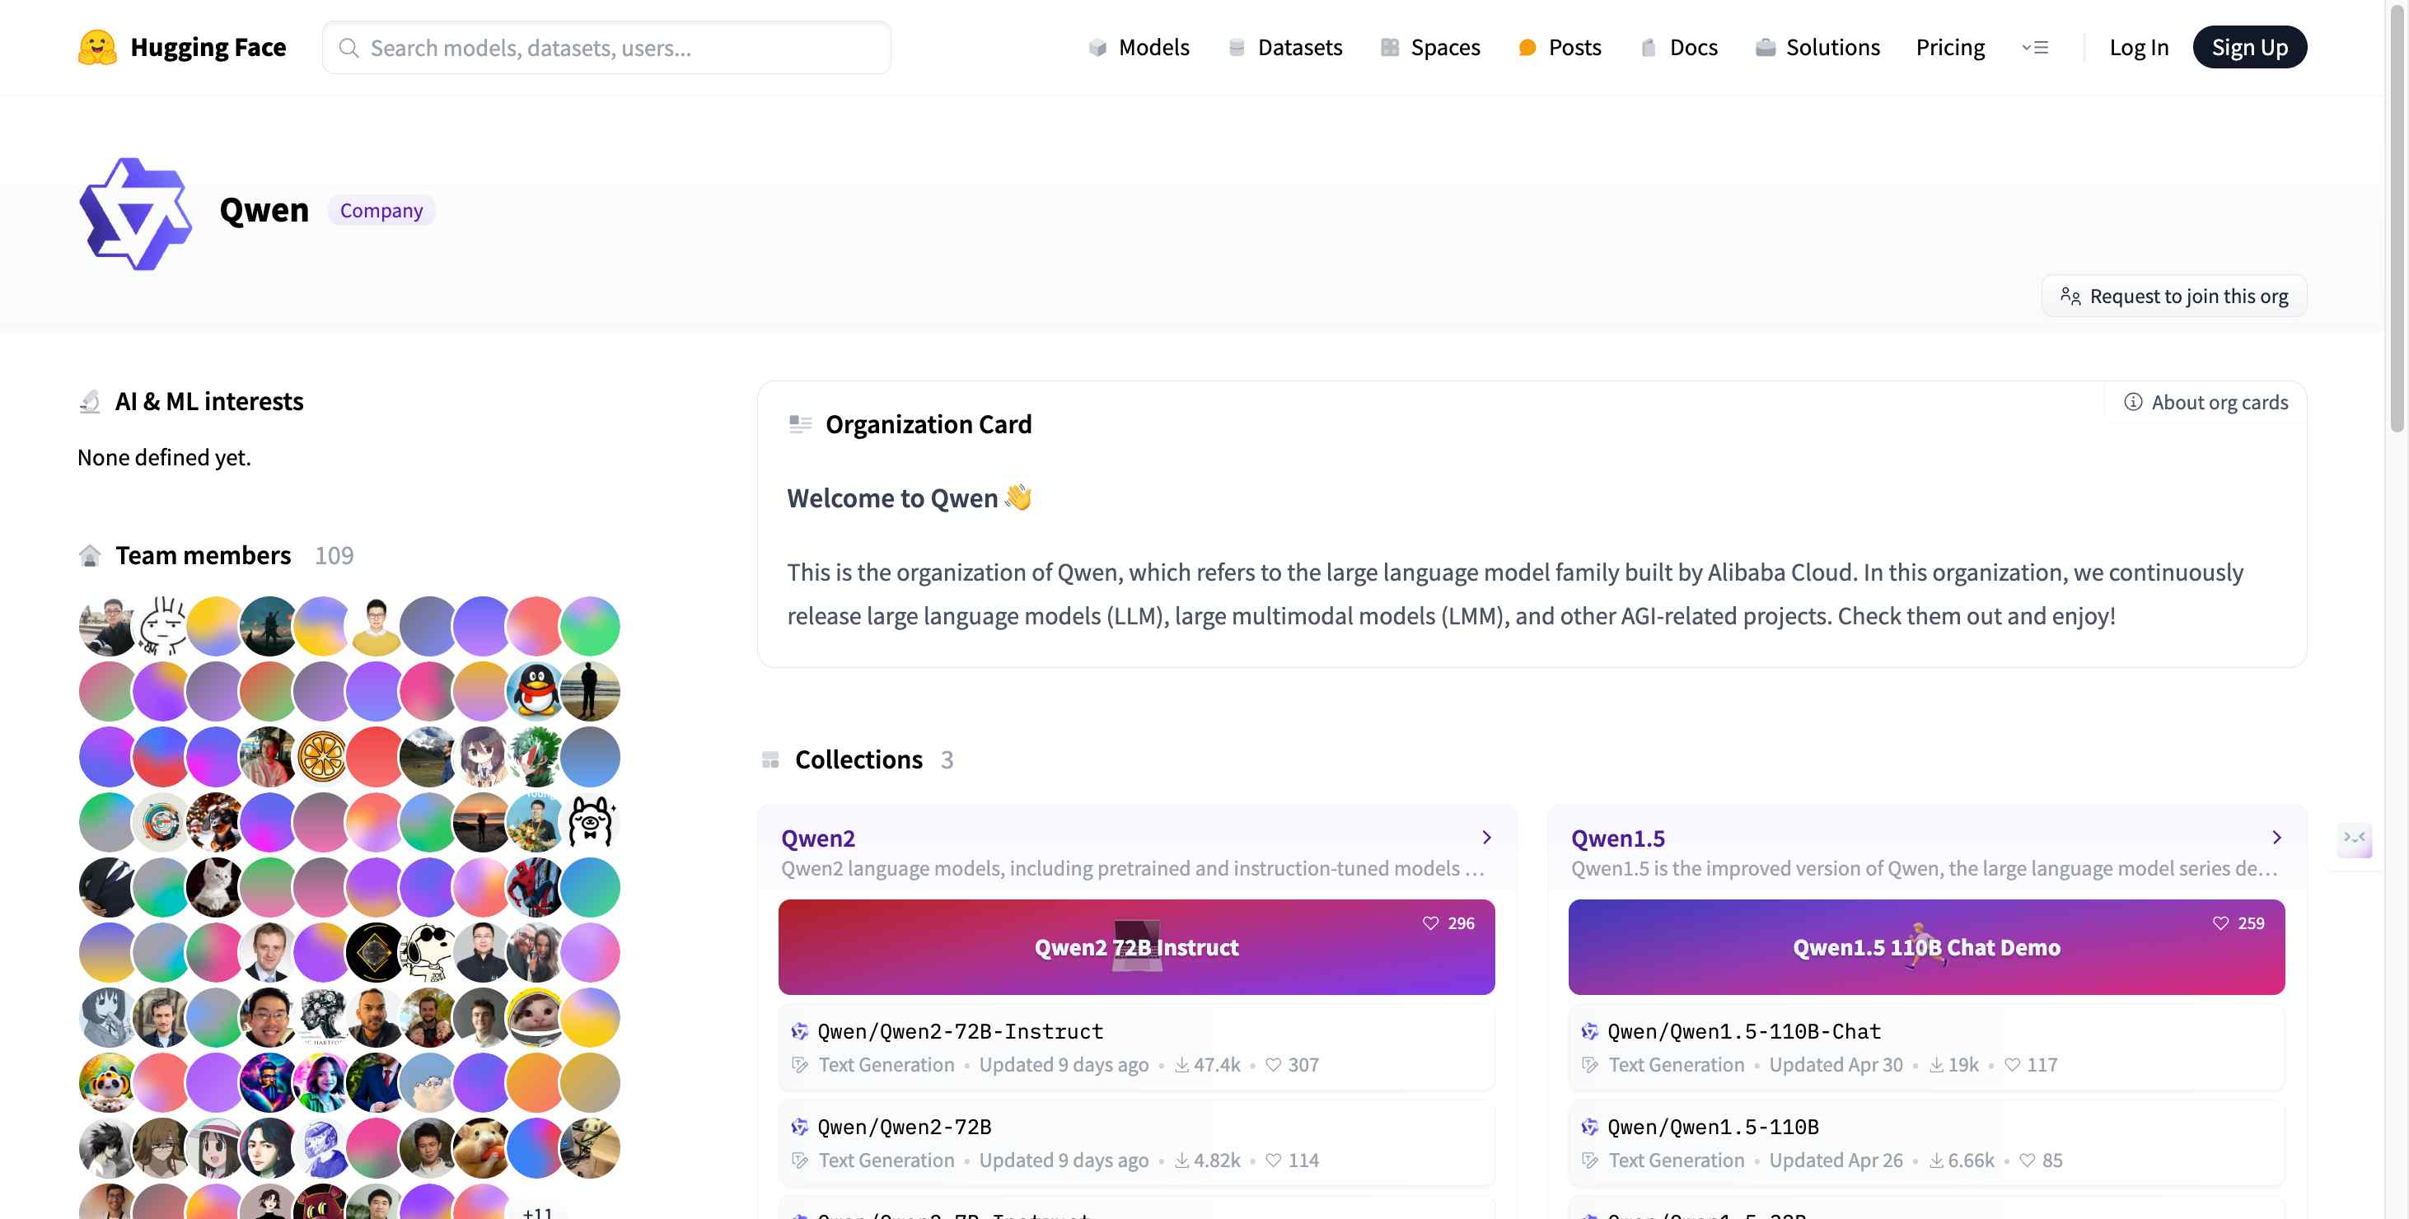This screenshot has height=1219, width=2409.
Task: Click the Collections section icon
Action: point(770,760)
